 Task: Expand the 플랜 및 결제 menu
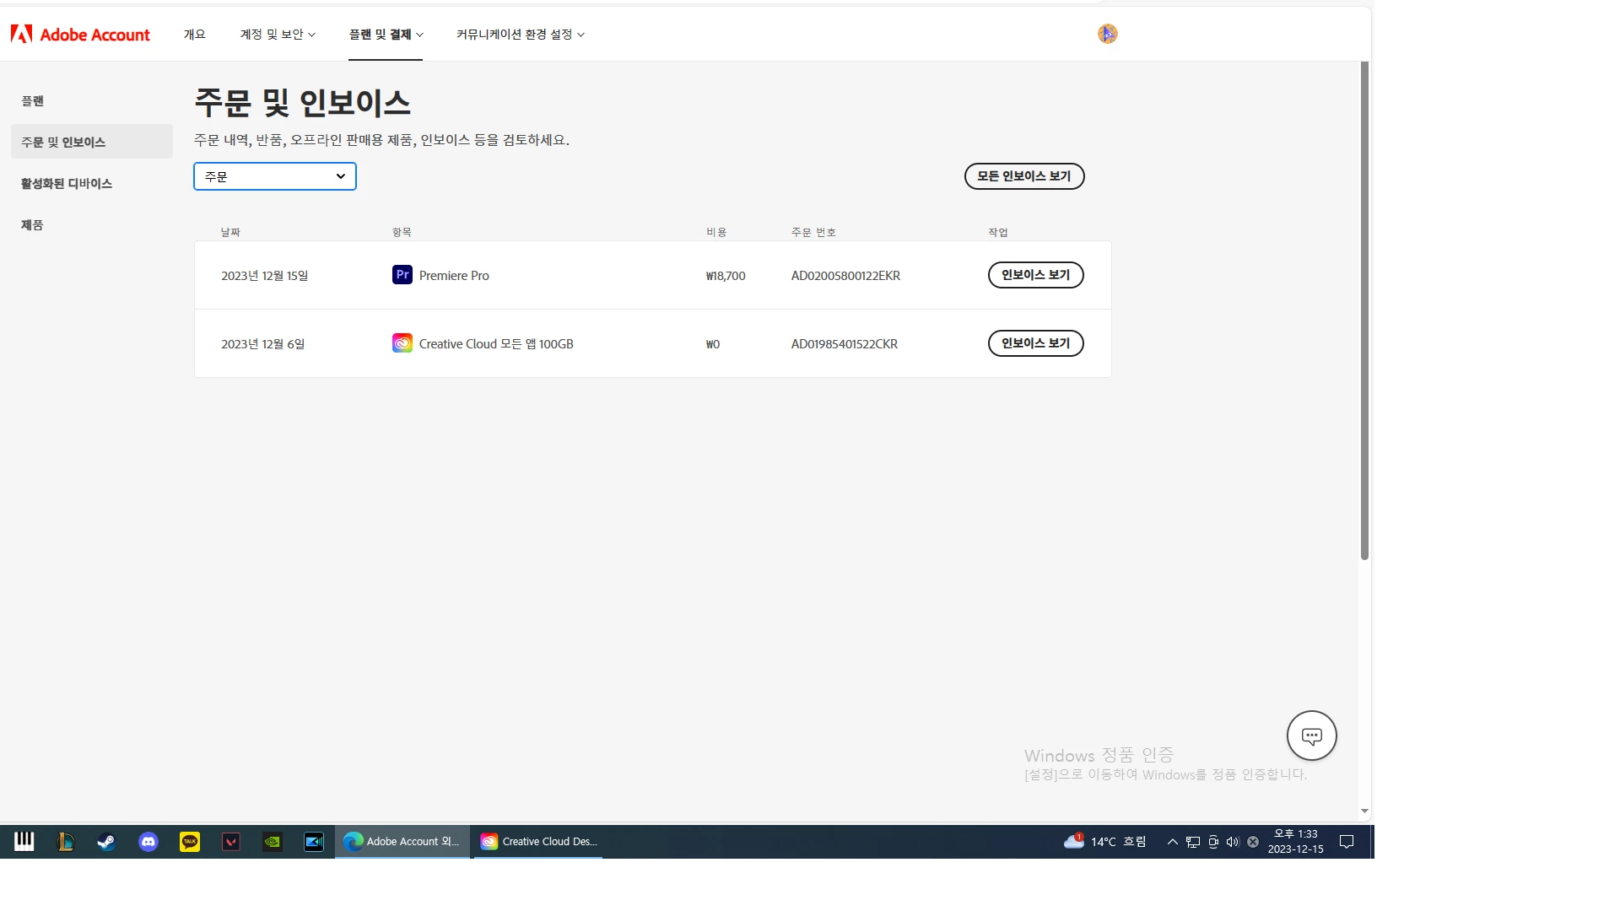pos(386,35)
